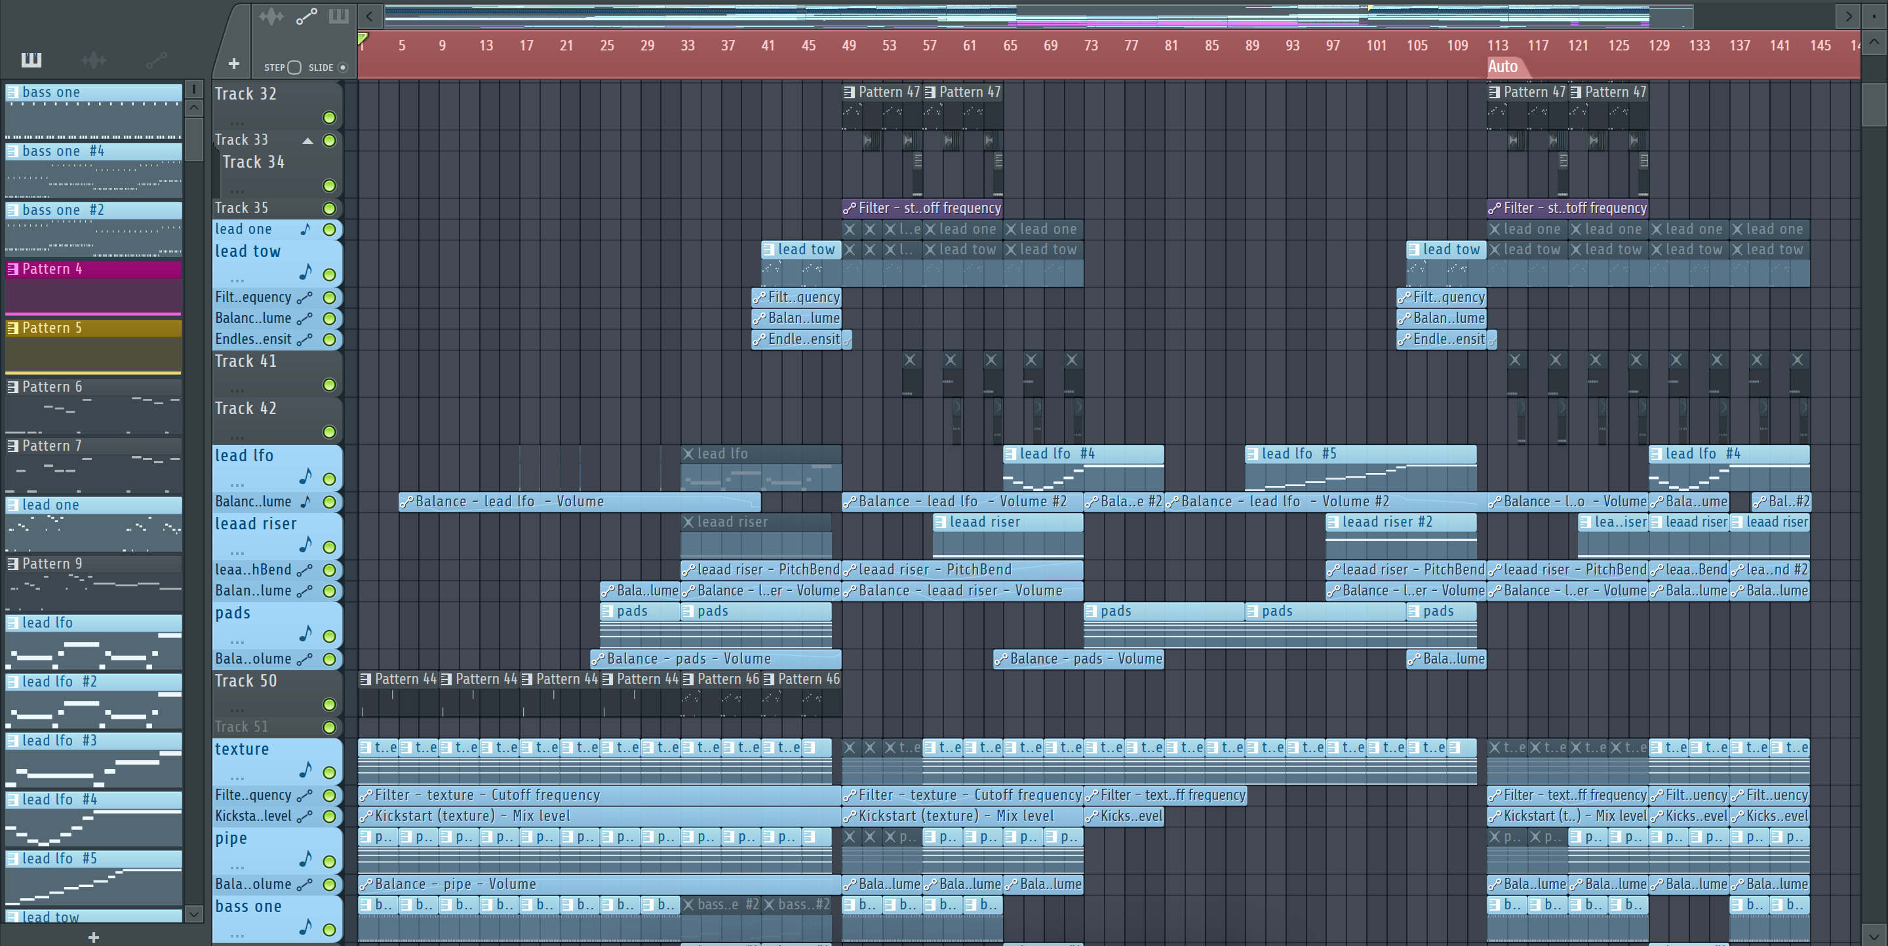Click pattern icon beside Pattern 6 in picker
The width and height of the screenshot is (1888, 946).
[12, 387]
